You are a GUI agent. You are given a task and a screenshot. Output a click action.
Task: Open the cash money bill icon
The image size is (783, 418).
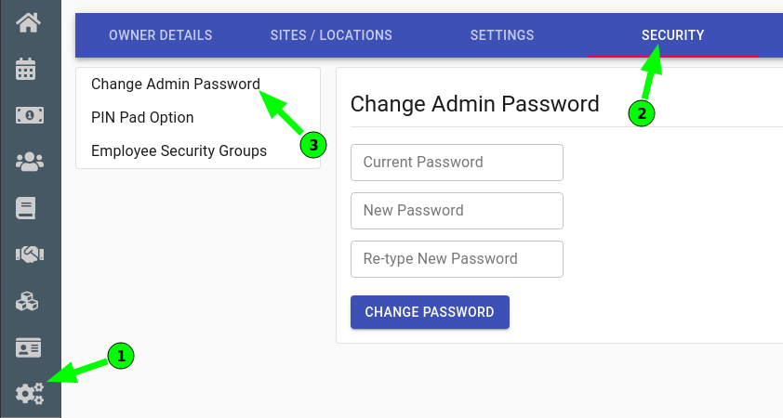point(30,115)
